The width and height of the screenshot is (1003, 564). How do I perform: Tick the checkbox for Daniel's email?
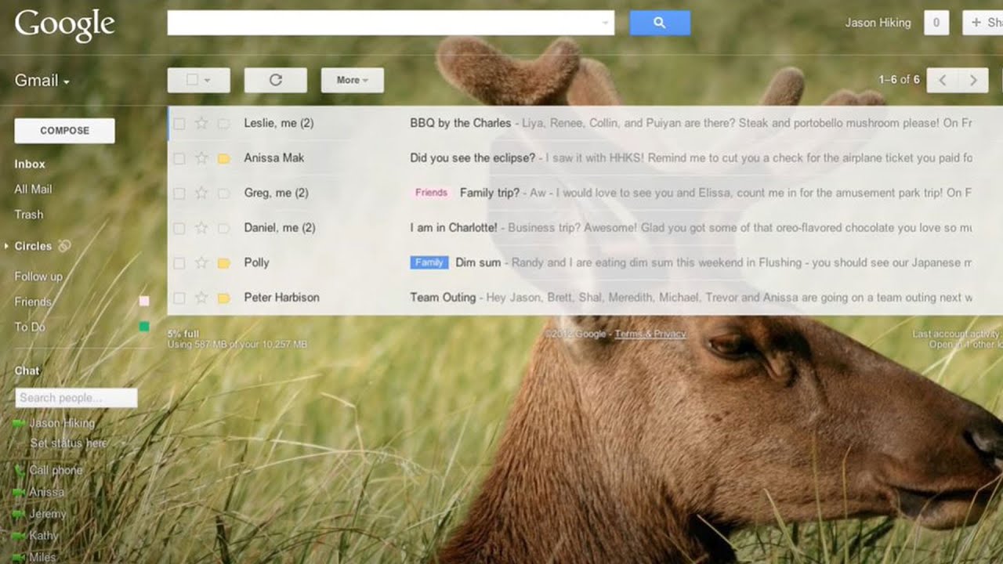pos(179,228)
